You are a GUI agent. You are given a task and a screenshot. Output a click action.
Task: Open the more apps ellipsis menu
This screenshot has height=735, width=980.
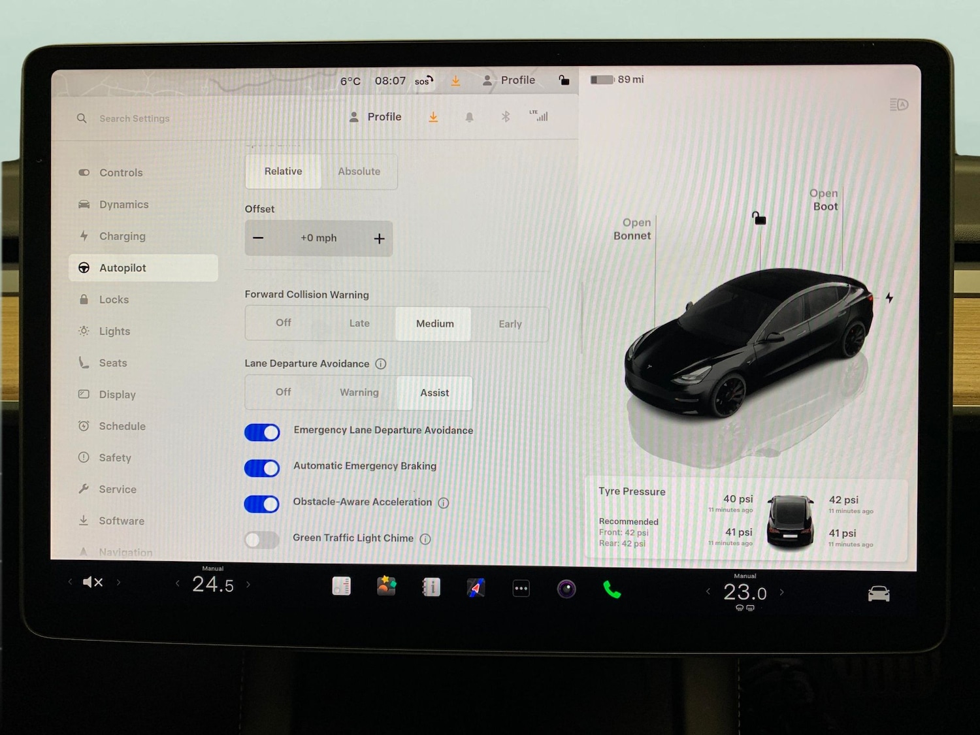(521, 587)
